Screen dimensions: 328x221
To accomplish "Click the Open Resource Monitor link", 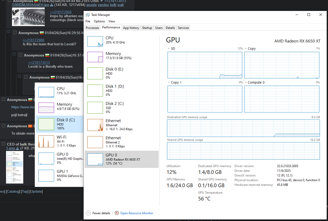I will pos(137,213).
